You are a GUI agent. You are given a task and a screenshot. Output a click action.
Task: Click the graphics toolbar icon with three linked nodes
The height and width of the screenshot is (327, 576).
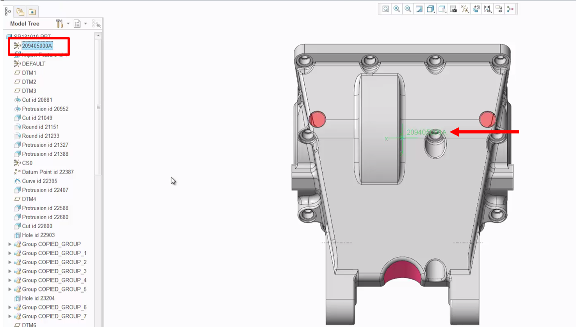coord(510,9)
